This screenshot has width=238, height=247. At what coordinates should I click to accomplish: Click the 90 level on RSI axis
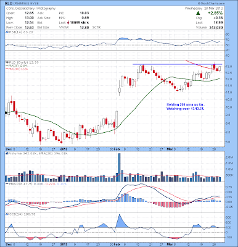(228, 35)
